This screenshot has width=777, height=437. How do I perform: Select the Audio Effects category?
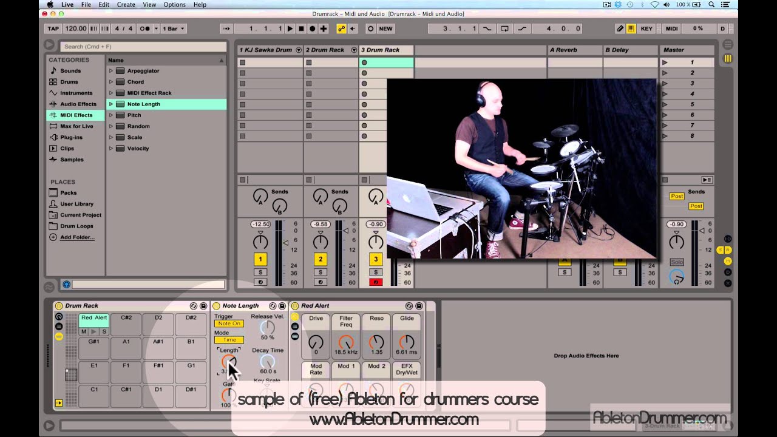pyautogui.click(x=78, y=104)
